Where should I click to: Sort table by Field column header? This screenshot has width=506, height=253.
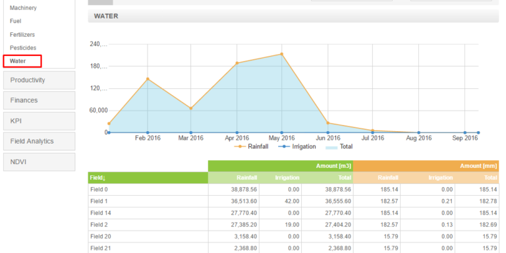coord(148,177)
